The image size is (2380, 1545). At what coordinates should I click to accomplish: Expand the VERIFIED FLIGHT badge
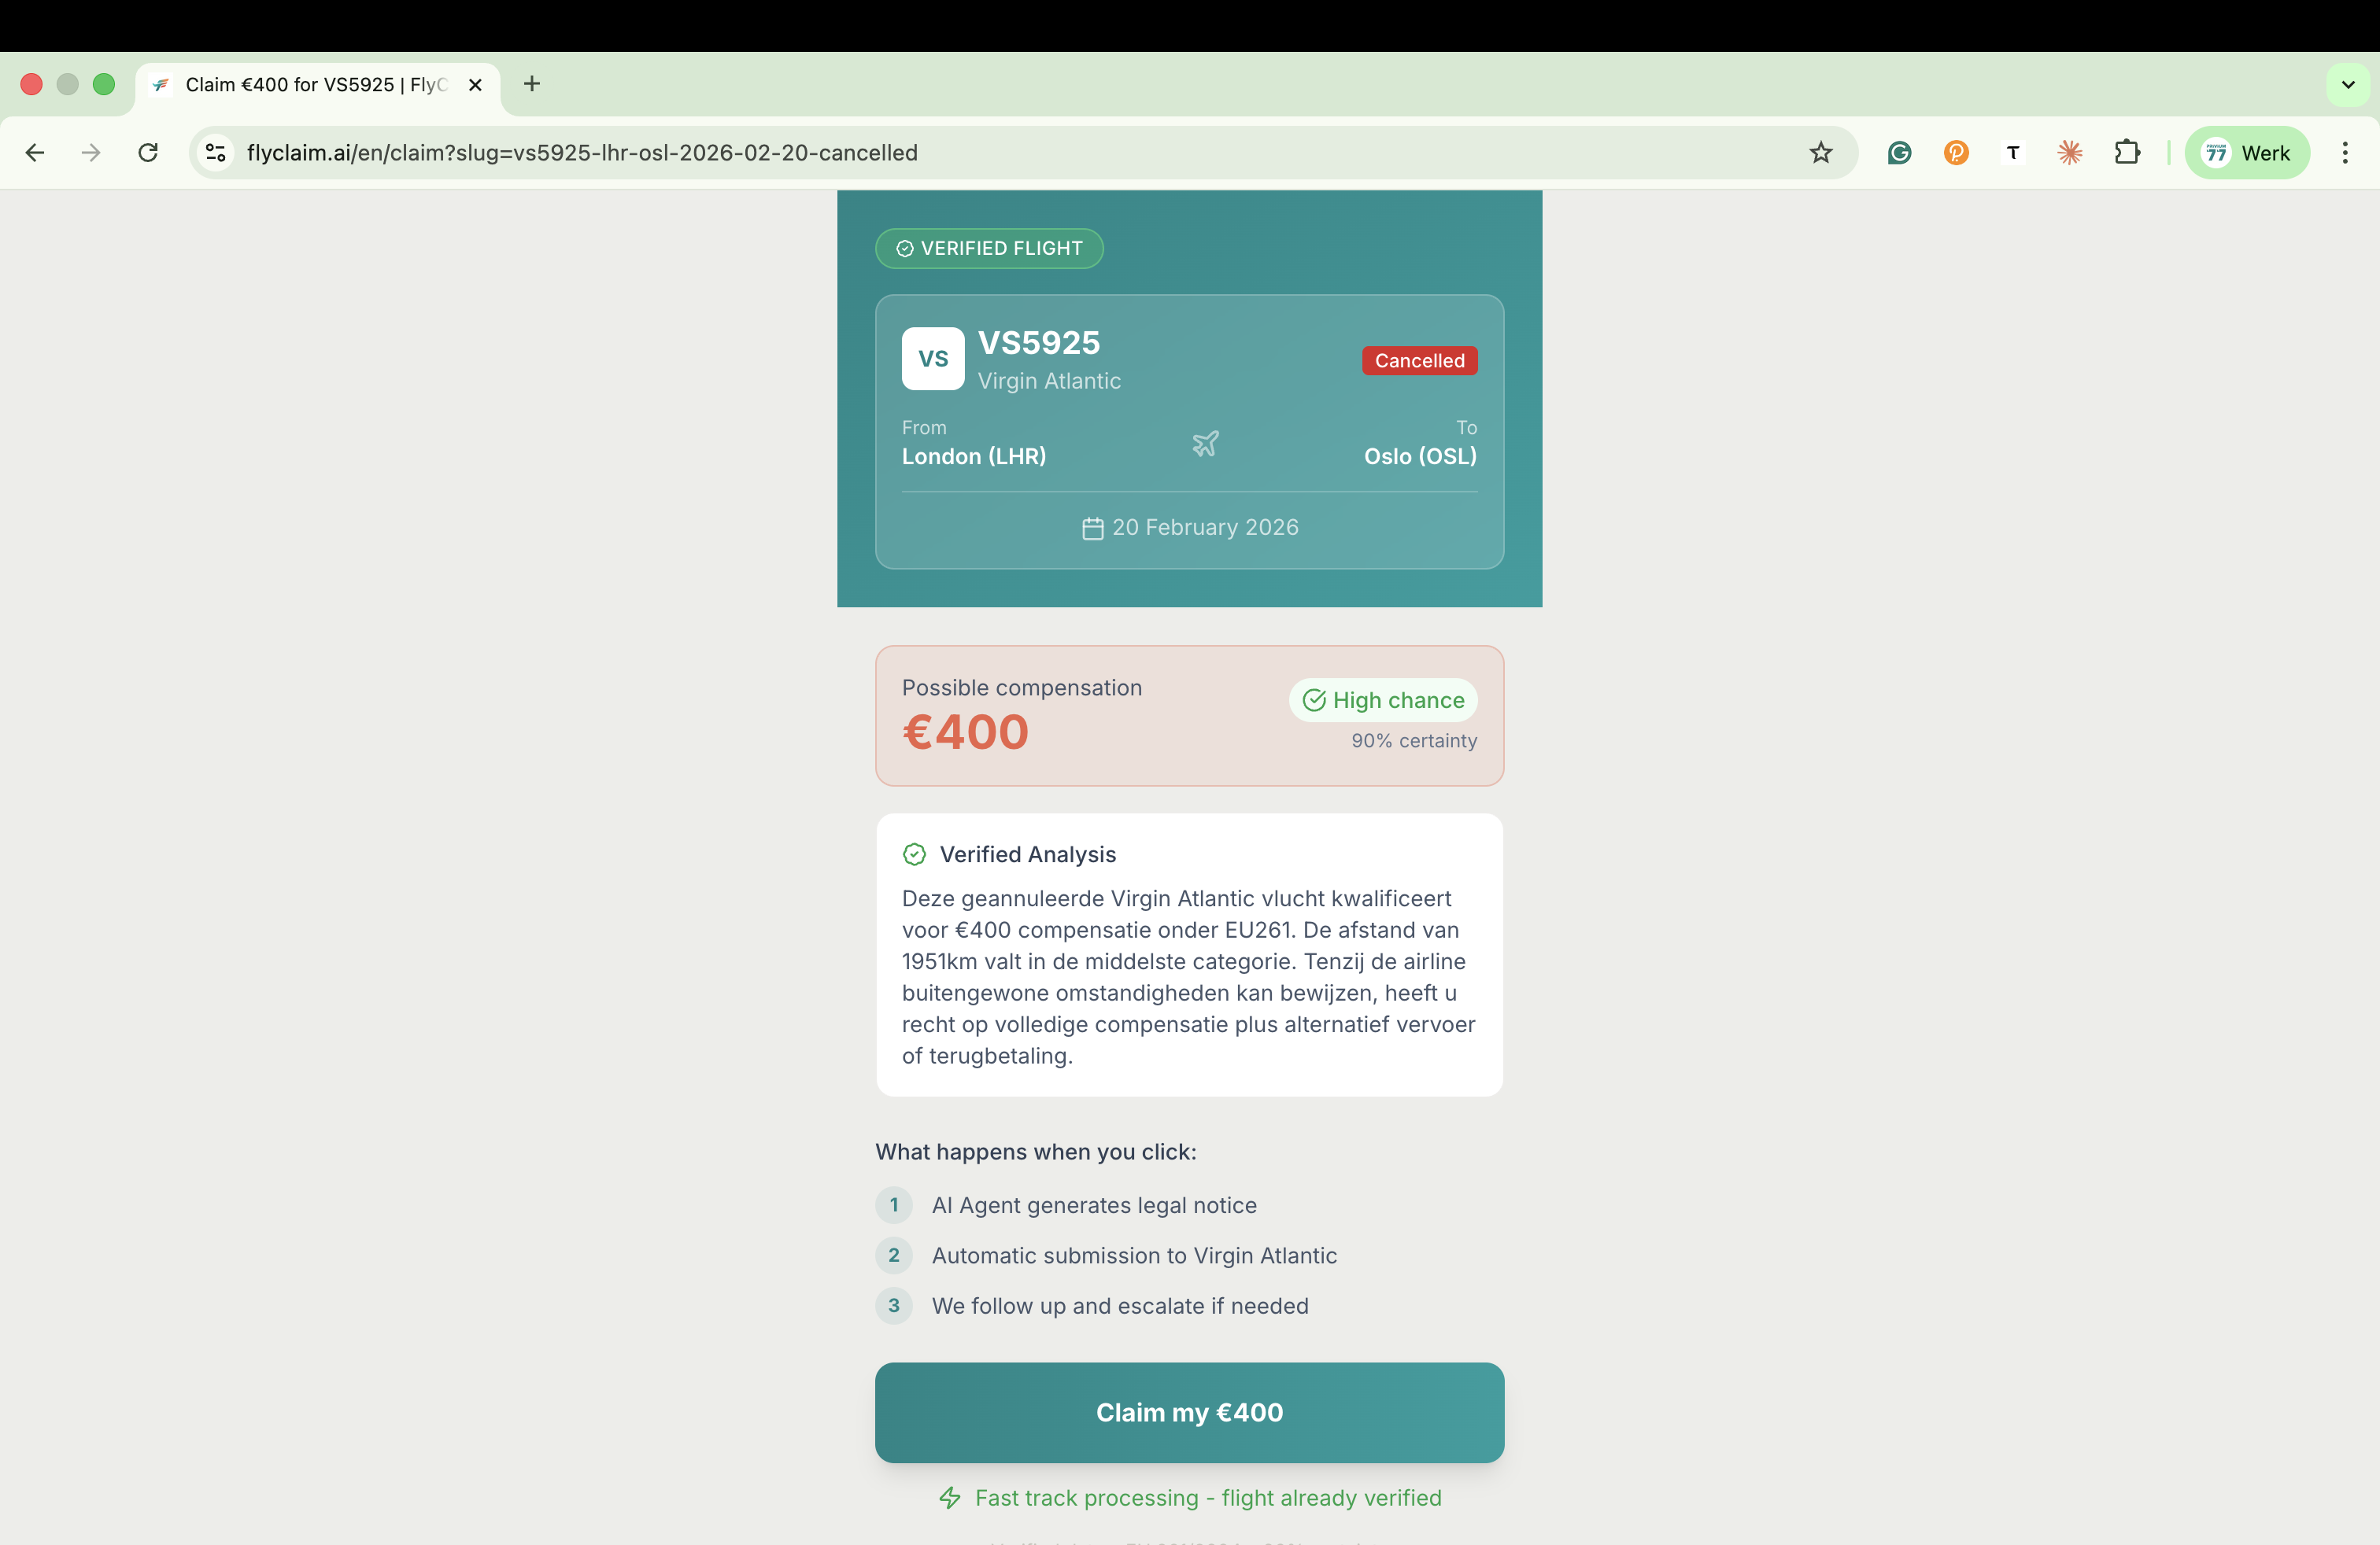click(x=988, y=248)
